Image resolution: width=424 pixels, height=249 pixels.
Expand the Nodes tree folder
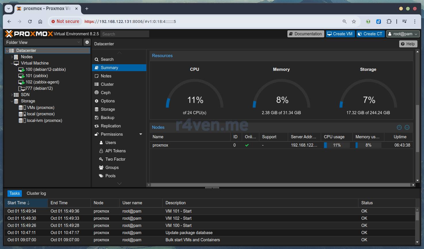[x=12, y=57]
